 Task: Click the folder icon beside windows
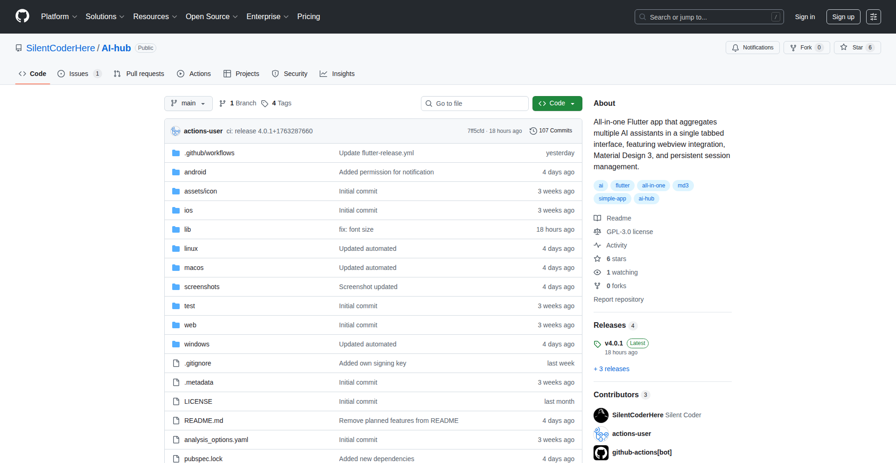point(176,344)
